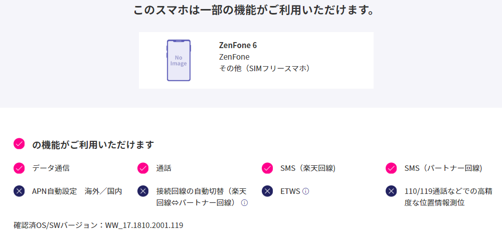Click the info icon next to ETWS
Image resolution: width=502 pixels, height=234 pixels.
[306, 191]
